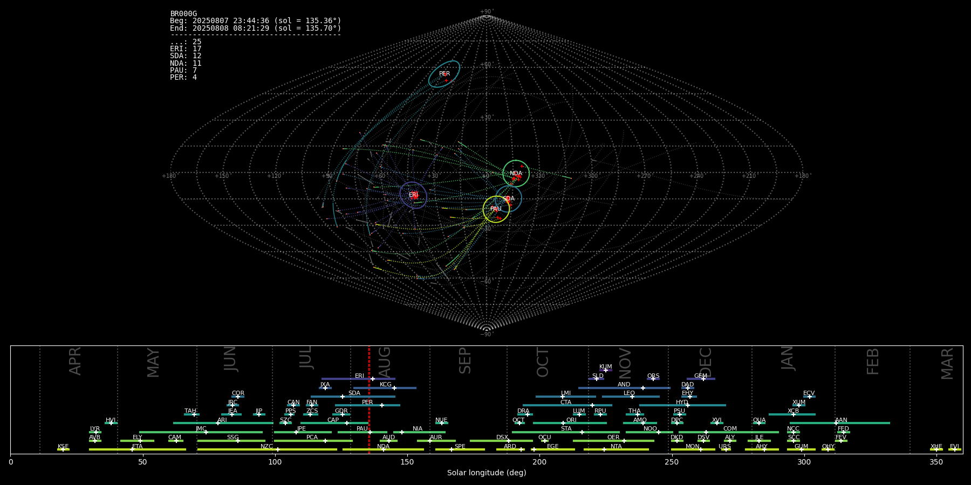Click the NZC shower bar in the timeline
The height and width of the screenshot is (485, 971).
267,449
